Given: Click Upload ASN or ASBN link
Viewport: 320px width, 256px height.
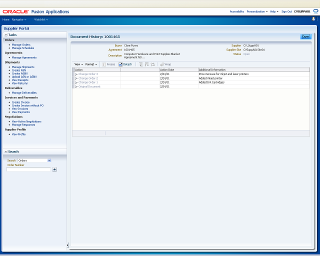Looking at the screenshot, I should coord(24,77).
